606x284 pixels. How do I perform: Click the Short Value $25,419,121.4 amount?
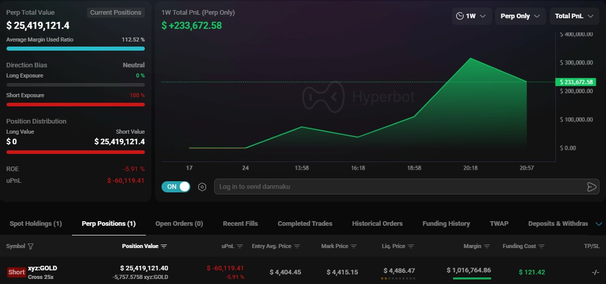pos(119,142)
